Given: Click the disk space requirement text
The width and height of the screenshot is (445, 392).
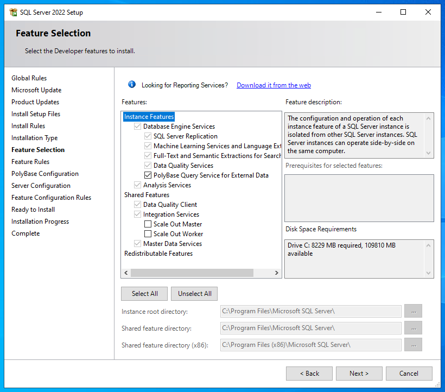Looking at the screenshot, I should [x=341, y=249].
